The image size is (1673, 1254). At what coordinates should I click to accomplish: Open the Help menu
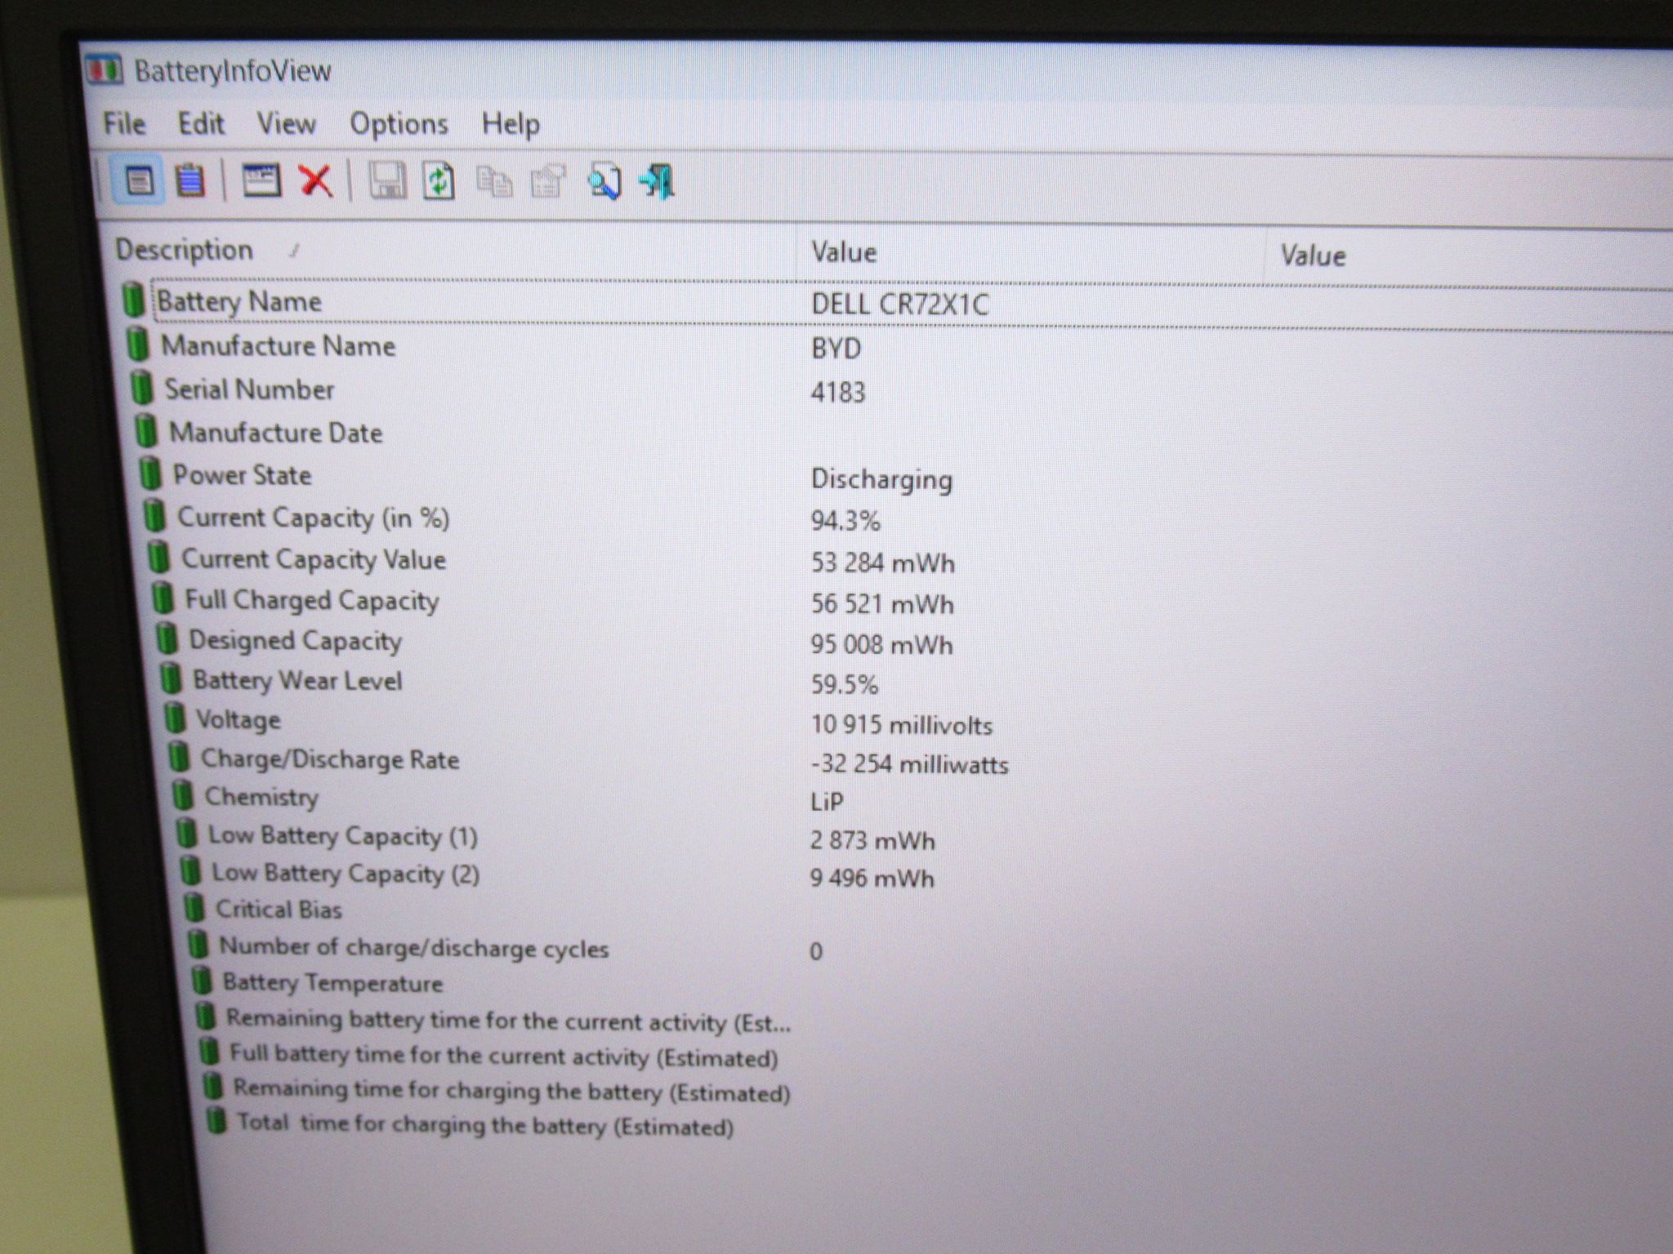click(511, 124)
